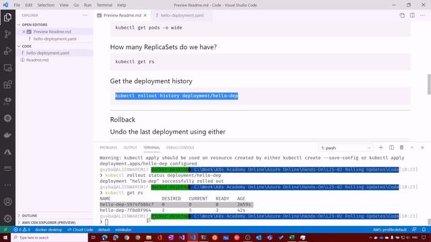Viewport: 431px width, 242px height.
Task: Show source of the preview
Action: pos(402,15)
